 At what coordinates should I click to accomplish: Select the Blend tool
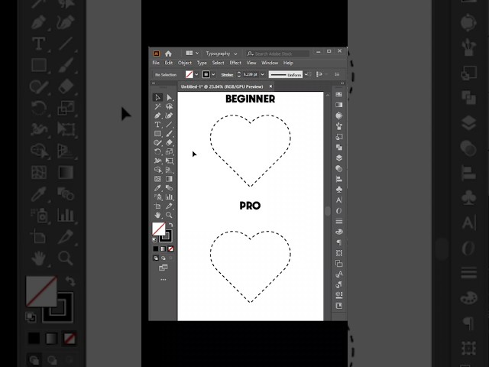[x=170, y=188]
